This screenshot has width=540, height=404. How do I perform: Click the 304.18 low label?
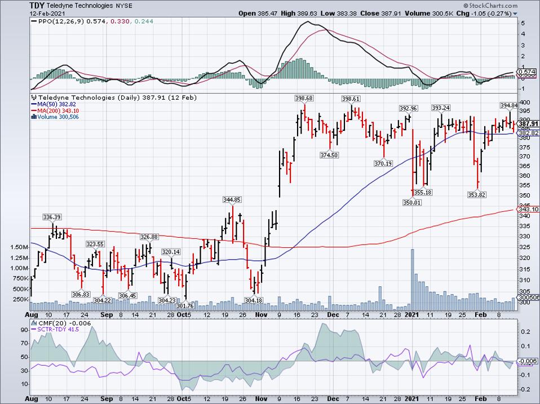pos(254,300)
